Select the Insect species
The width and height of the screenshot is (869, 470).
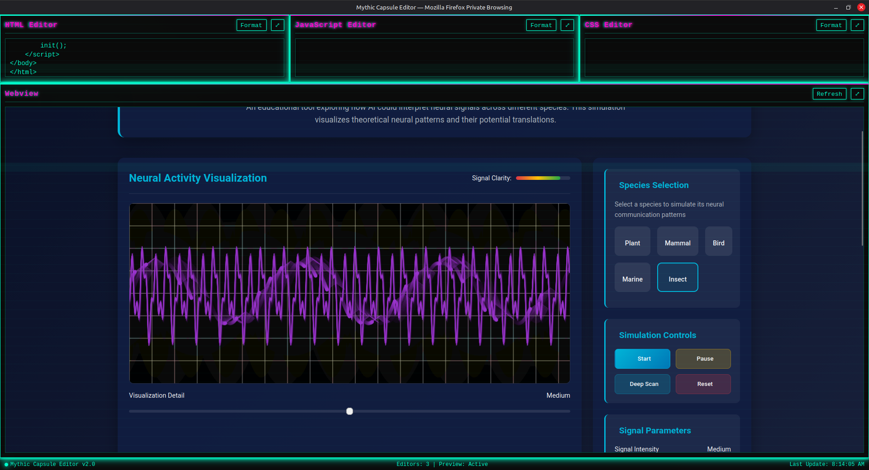(x=677, y=277)
